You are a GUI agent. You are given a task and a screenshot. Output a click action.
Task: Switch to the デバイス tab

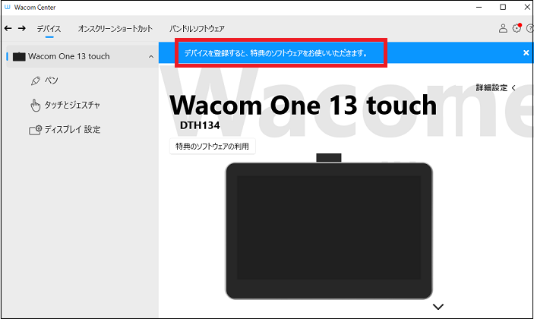(x=49, y=29)
